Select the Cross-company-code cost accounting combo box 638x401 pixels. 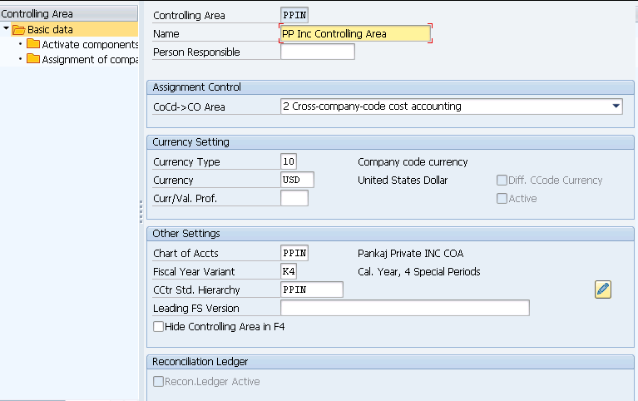(x=451, y=106)
